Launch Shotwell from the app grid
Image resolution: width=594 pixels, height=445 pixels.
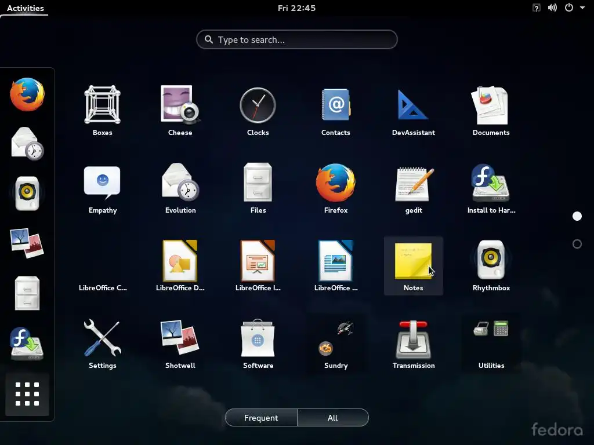pos(180,343)
